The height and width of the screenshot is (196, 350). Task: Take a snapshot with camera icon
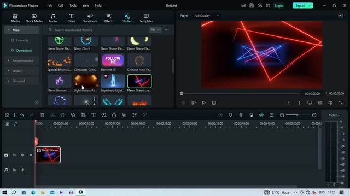[x=320, y=103]
